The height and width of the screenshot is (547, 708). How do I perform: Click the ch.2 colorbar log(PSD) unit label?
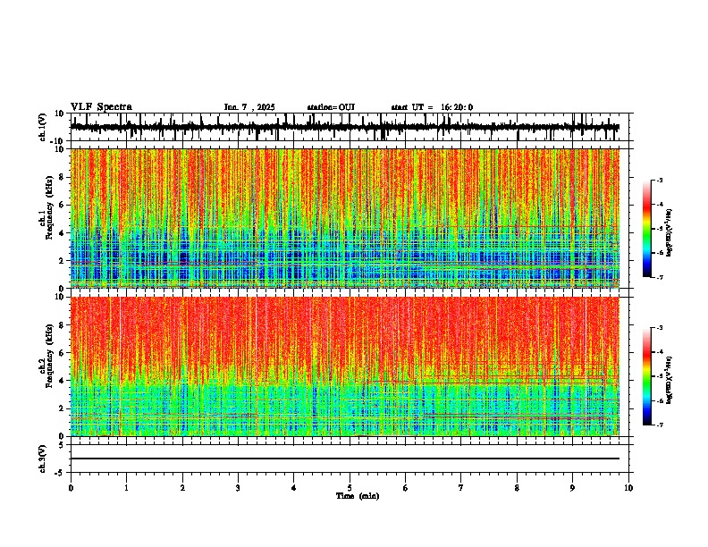[x=670, y=380]
